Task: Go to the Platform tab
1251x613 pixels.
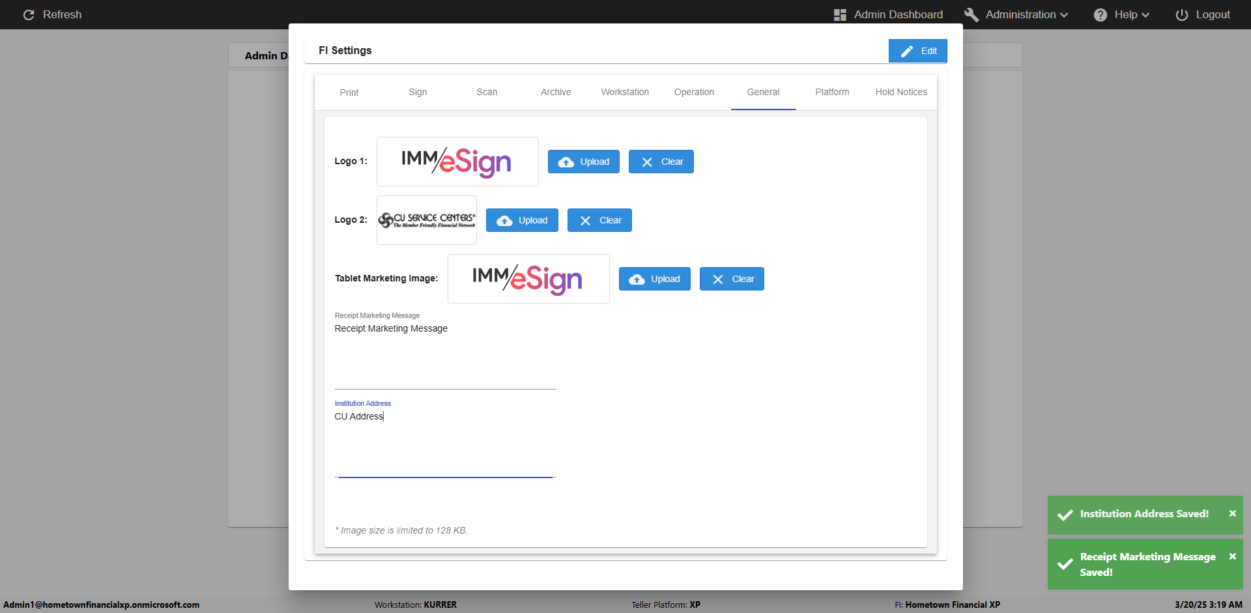Action: (833, 93)
